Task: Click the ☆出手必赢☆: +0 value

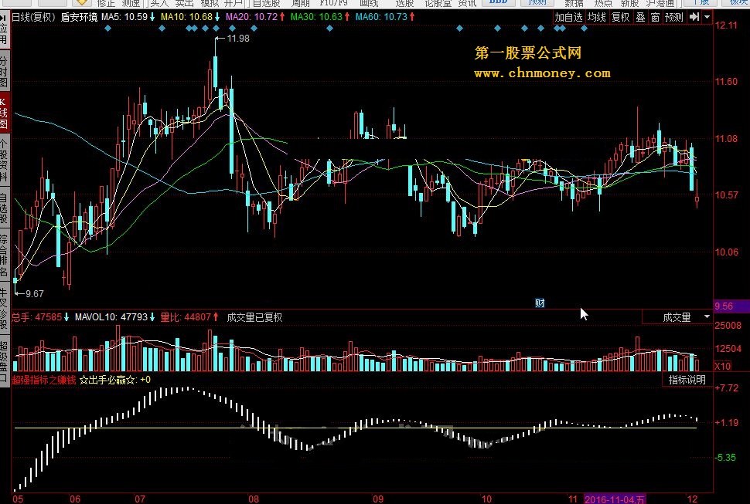Action: click(115, 380)
